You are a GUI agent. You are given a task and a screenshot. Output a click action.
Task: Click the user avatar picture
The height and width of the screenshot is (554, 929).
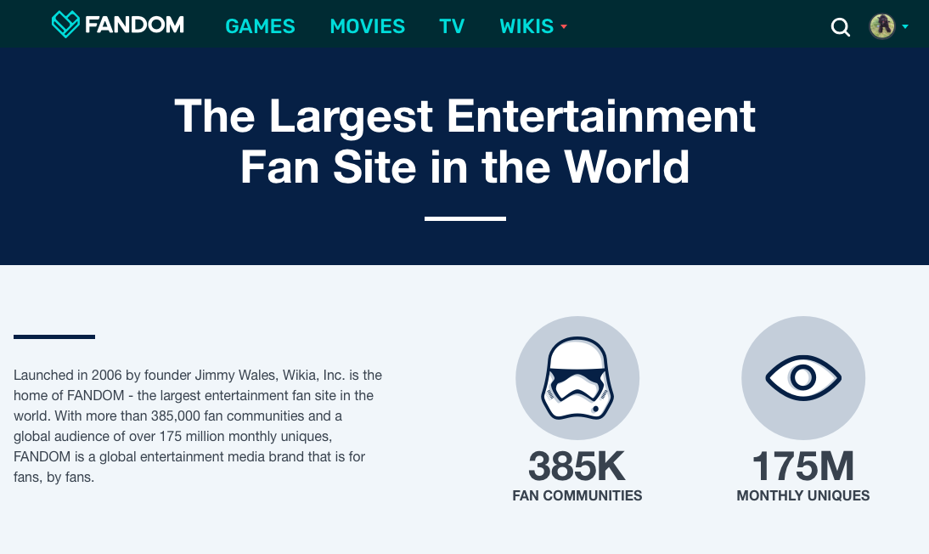coord(881,26)
